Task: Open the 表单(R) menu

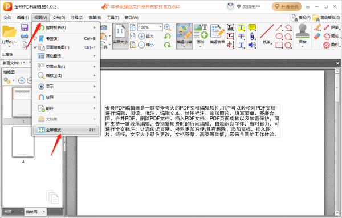Action: pyautogui.click(x=95, y=18)
